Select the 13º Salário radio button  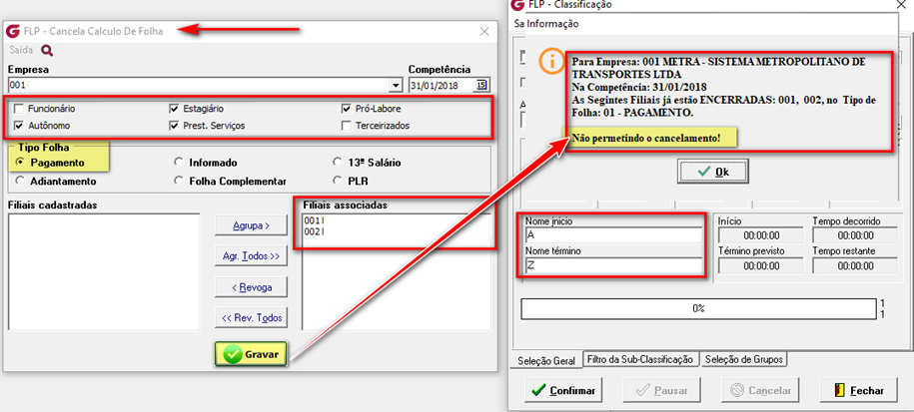338,163
